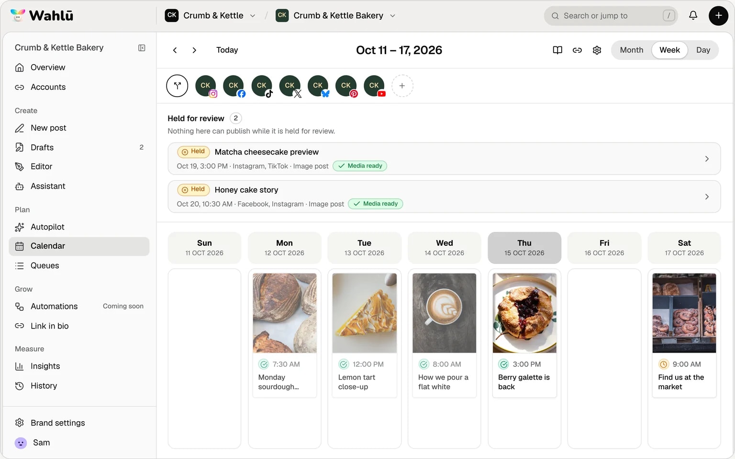Go to next week arrow
This screenshot has height=459, width=735.
pyautogui.click(x=194, y=50)
